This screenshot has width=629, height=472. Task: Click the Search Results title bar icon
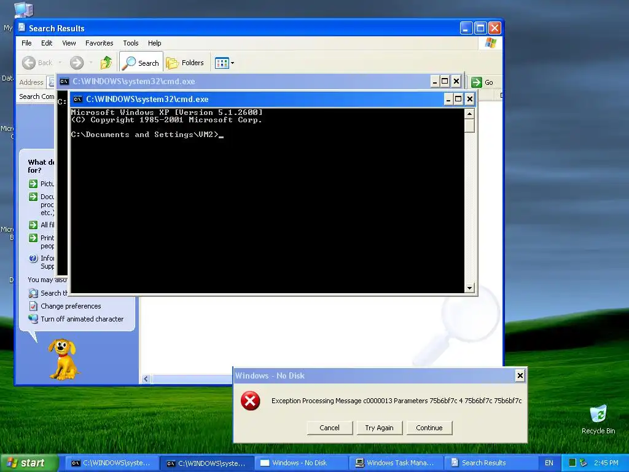point(21,28)
